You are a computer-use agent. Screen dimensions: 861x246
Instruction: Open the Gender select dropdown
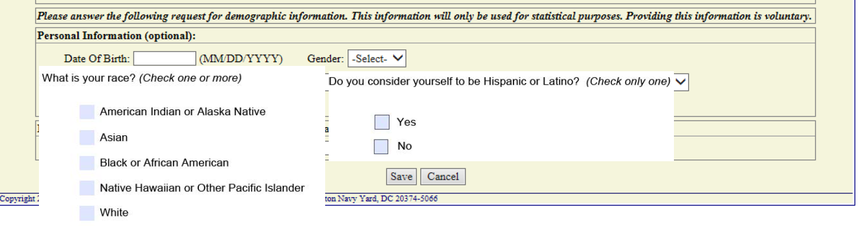(377, 59)
